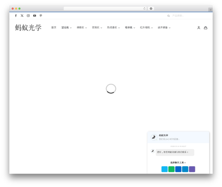Click the 蚂蚁光学 name in chat header
Viewport: 222px width, 187px height.
coord(163,135)
